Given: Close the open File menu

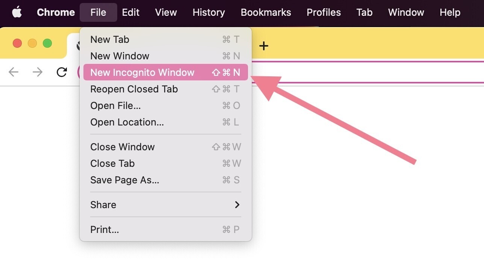Looking at the screenshot, I should click(98, 12).
